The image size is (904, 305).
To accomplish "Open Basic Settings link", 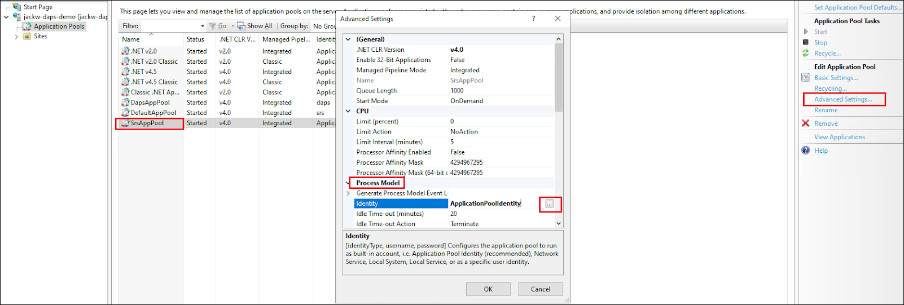I will point(836,78).
